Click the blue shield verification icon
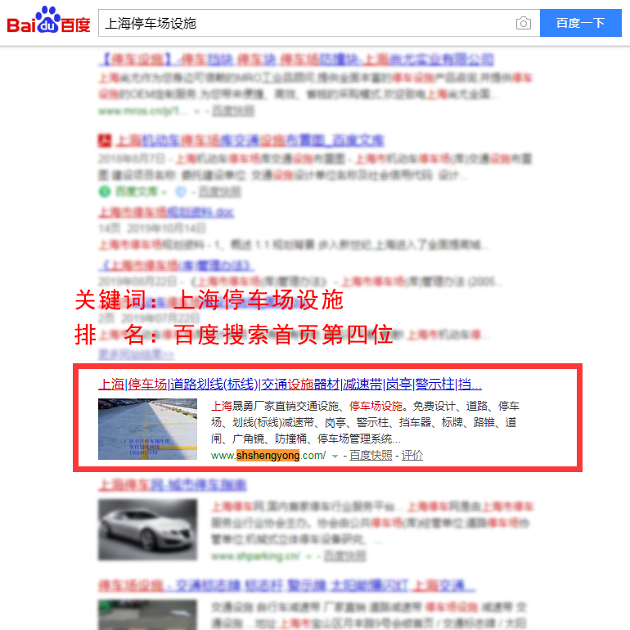The height and width of the screenshot is (630, 630). (181, 192)
